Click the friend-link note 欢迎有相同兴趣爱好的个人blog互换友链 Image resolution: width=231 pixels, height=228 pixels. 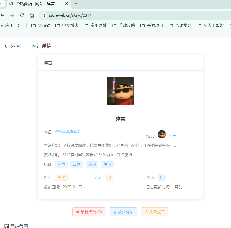click(98, 155)
